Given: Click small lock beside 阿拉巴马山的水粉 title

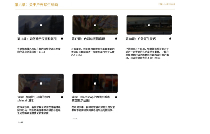Looking at the screenshot, I should (62, 97).
